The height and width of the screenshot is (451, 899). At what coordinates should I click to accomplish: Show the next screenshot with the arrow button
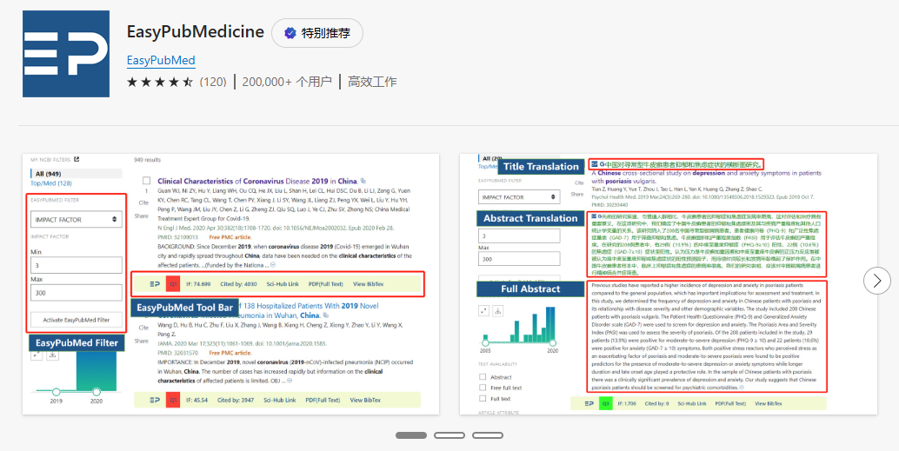(x=876, y=280)
